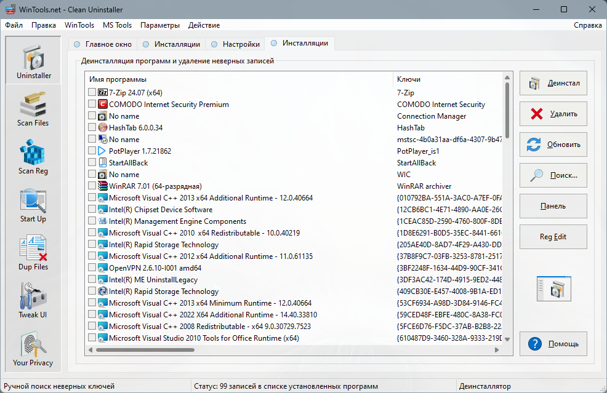The height and width of the screenshot is (393, 607).
Task: Click the Панель button
Action: click(x=553, y=206)
